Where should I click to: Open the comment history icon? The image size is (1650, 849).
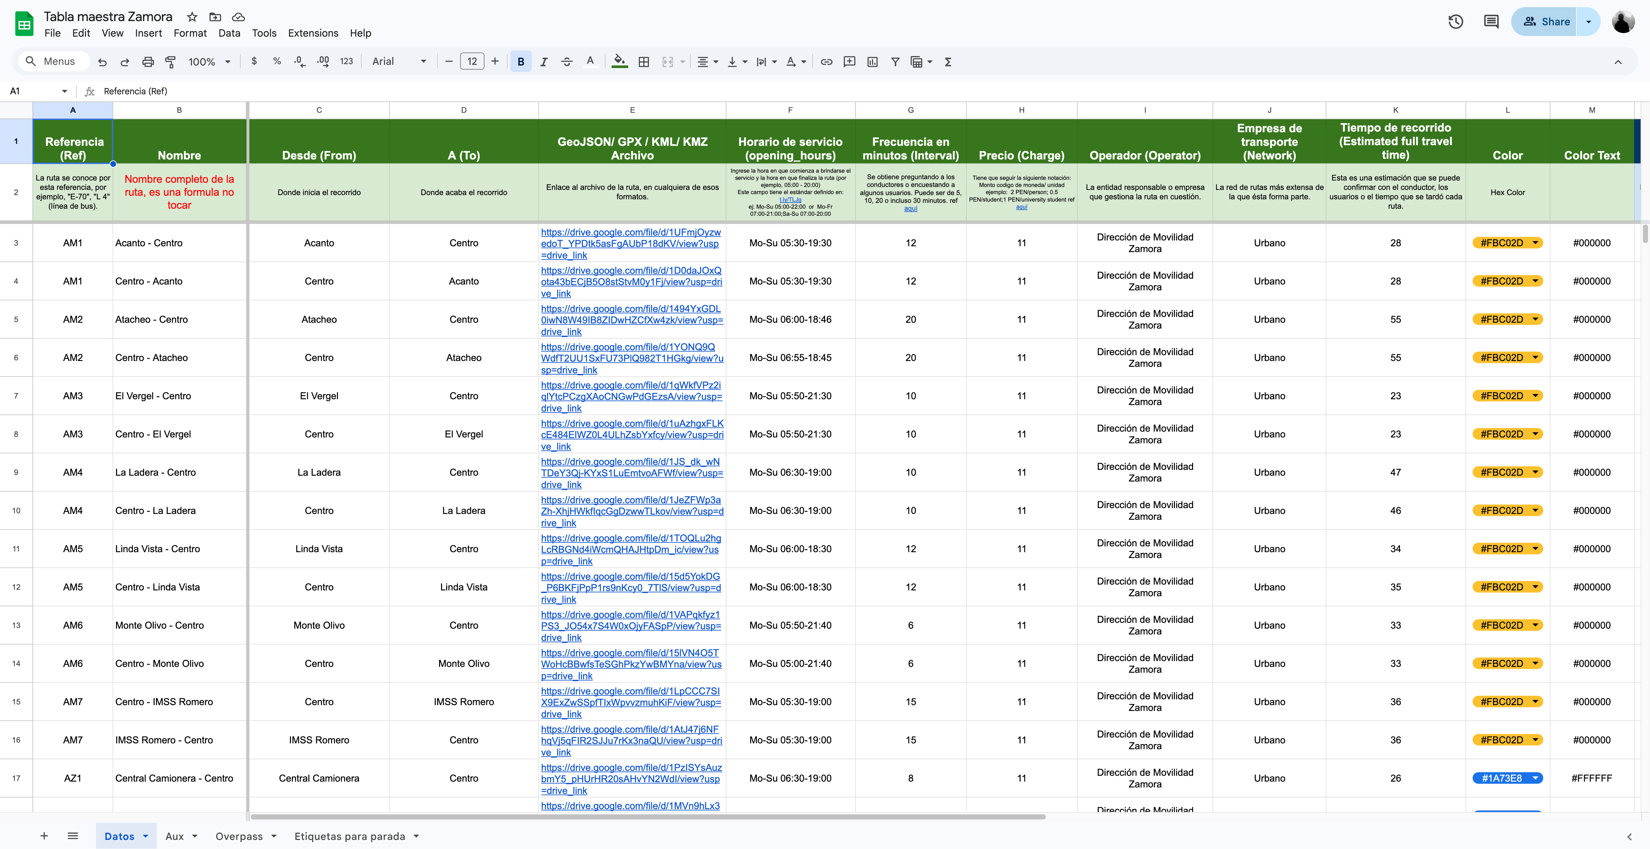(1491, 21)
